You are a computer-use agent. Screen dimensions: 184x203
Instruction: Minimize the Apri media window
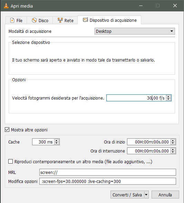pyautogui.click(x=141, y=6)
